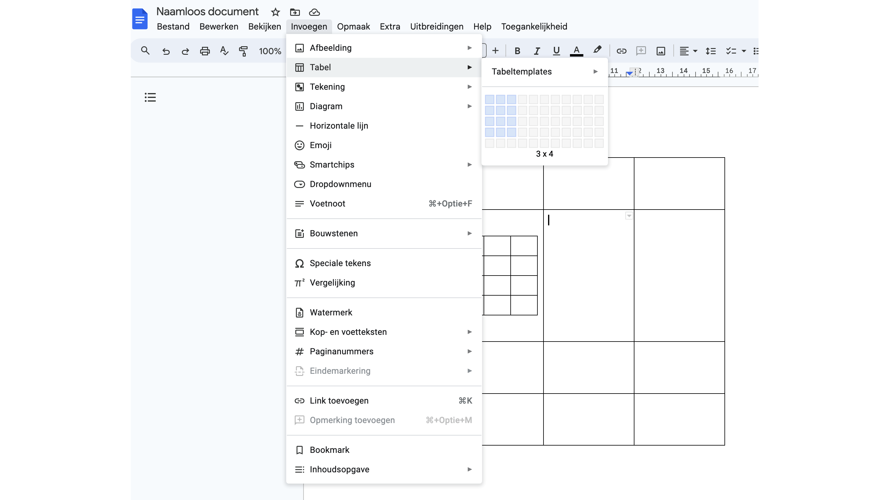Open the text color picker
The image size is (889, 500).
(576, 51)
